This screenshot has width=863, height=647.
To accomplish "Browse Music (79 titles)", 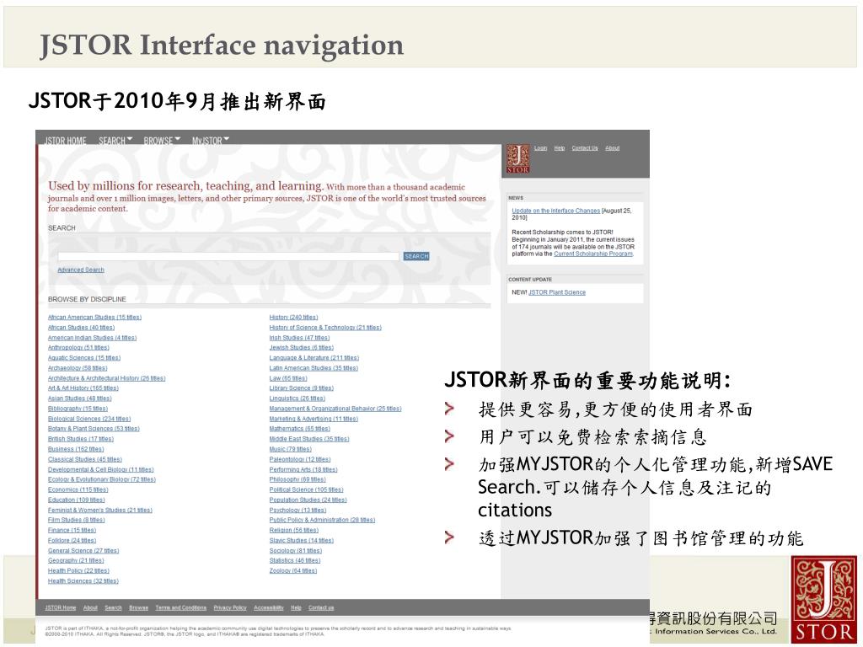I will point(290,450).
